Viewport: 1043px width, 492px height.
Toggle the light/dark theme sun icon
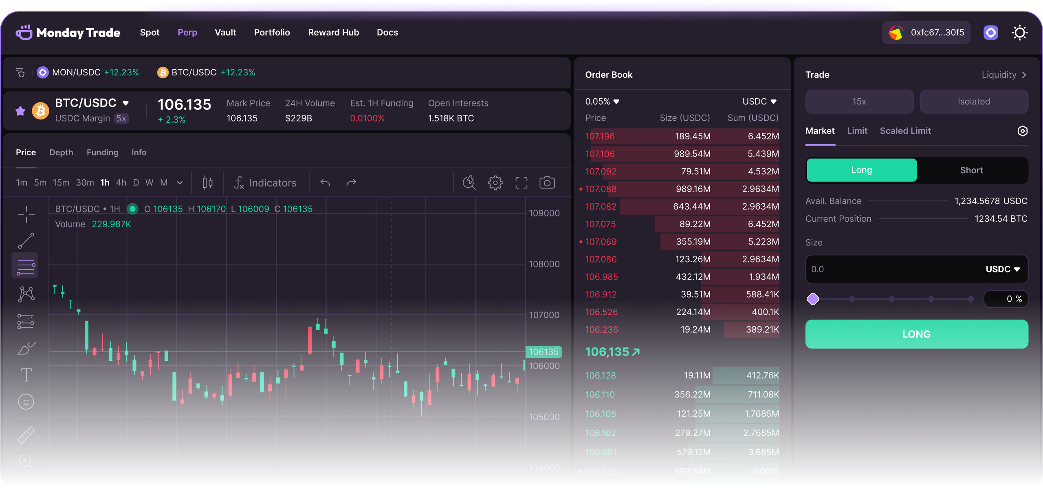1019,33
